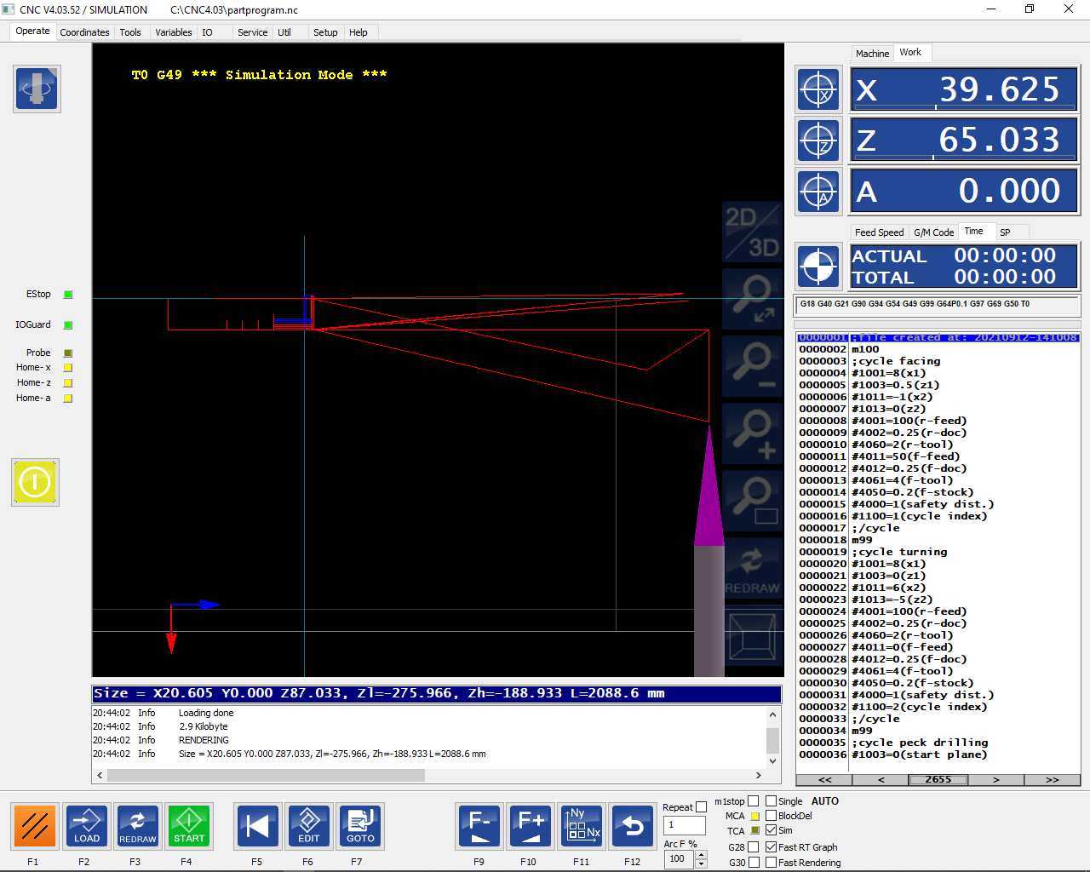The height and width of the screenshot is (872, 1090).
Task: Toggle the m1stop checkbox
Action: point(753,801)
